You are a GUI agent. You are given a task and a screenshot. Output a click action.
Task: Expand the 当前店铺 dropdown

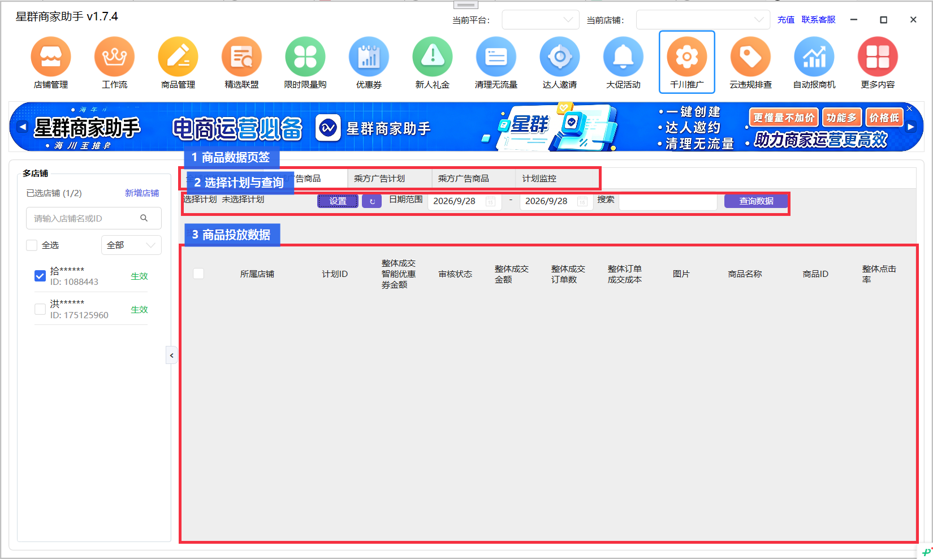coord(703,20)
